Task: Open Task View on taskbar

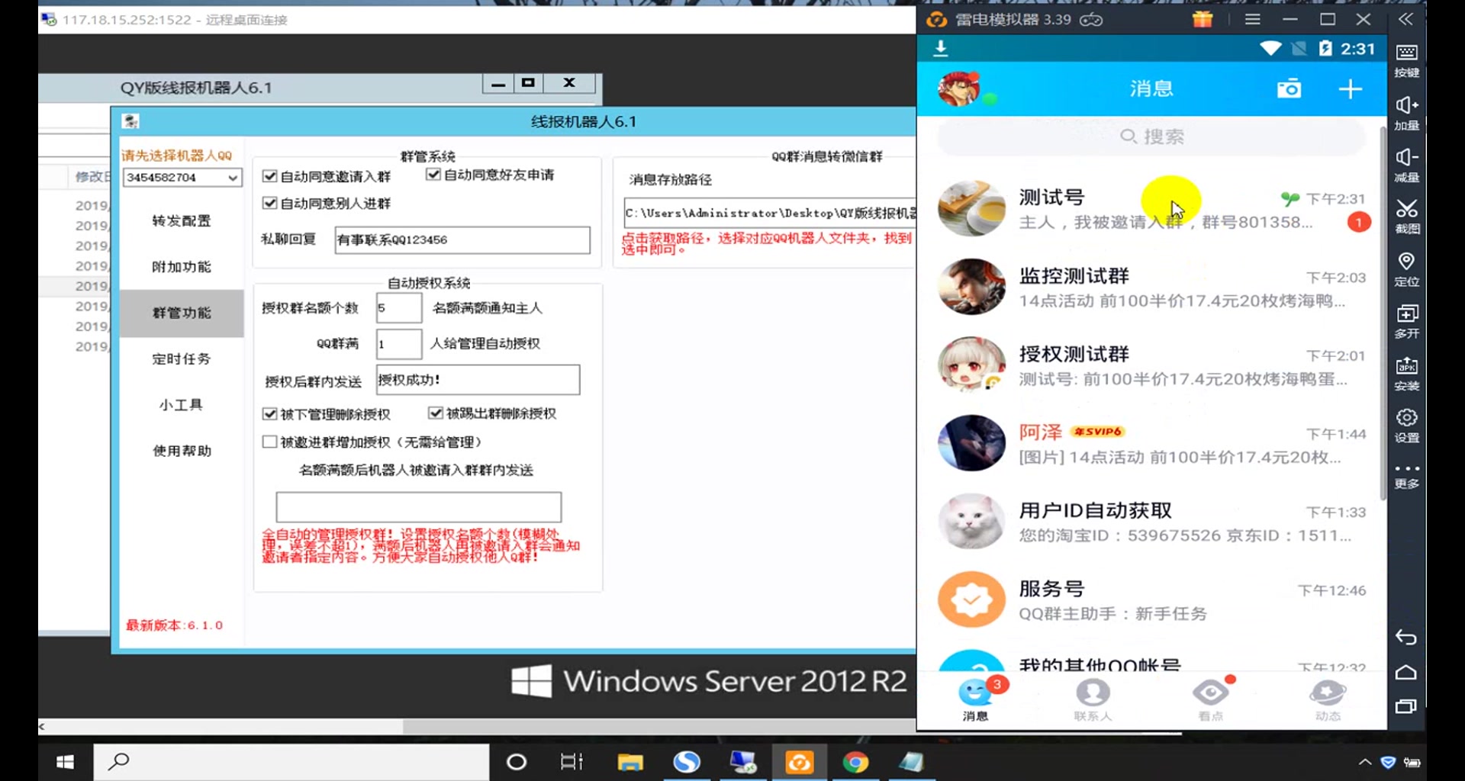Action: tap(572, 762)
